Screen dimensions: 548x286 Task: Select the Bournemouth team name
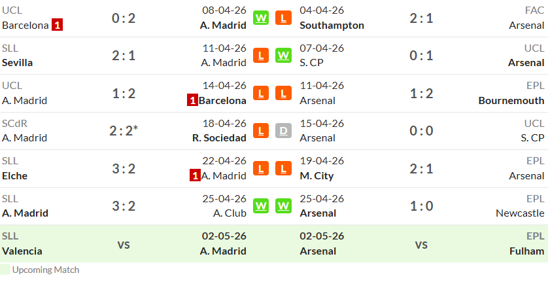point(511,101)
